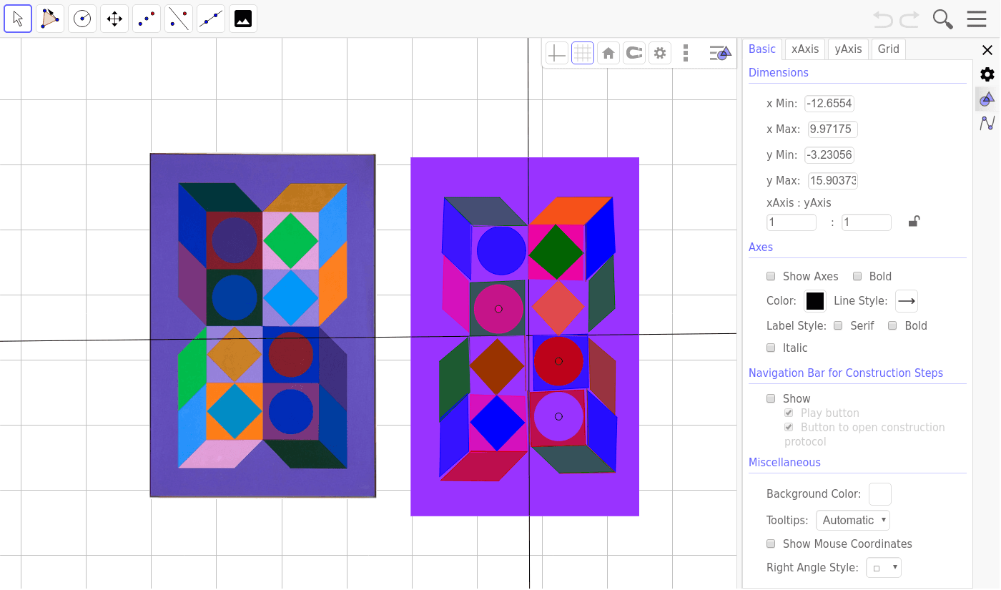
Task: Select the Polygon tool
Action: coord(50,19)
